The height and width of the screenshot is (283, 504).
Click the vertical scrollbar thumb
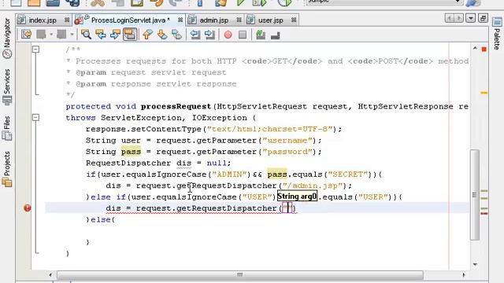[x=475, y=195]
